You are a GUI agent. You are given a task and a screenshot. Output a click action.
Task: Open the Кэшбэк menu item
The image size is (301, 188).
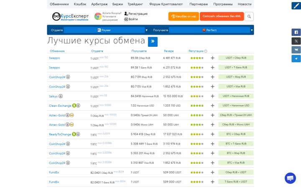point(80,4)
